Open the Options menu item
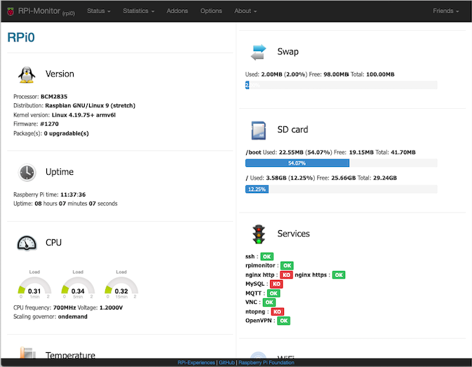Image resolution: width=472 pixels, height=367 pixels. pos(211,11)
